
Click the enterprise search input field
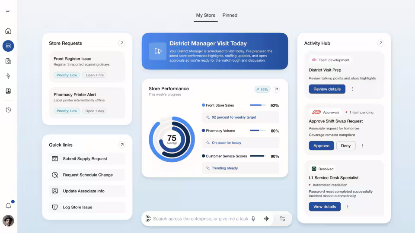(x=200, y=219)
